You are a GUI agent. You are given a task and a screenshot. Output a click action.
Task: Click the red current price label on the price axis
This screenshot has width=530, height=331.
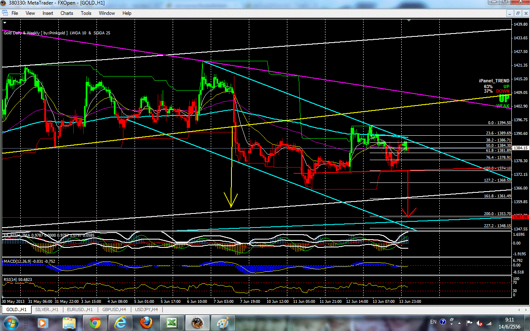point(520,217)
